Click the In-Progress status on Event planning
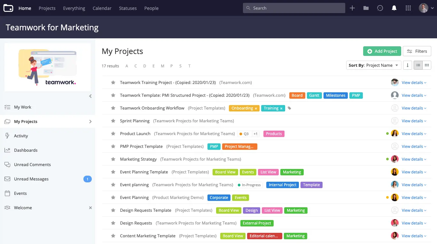Viewport: 437px width, 244px height. 249,185
